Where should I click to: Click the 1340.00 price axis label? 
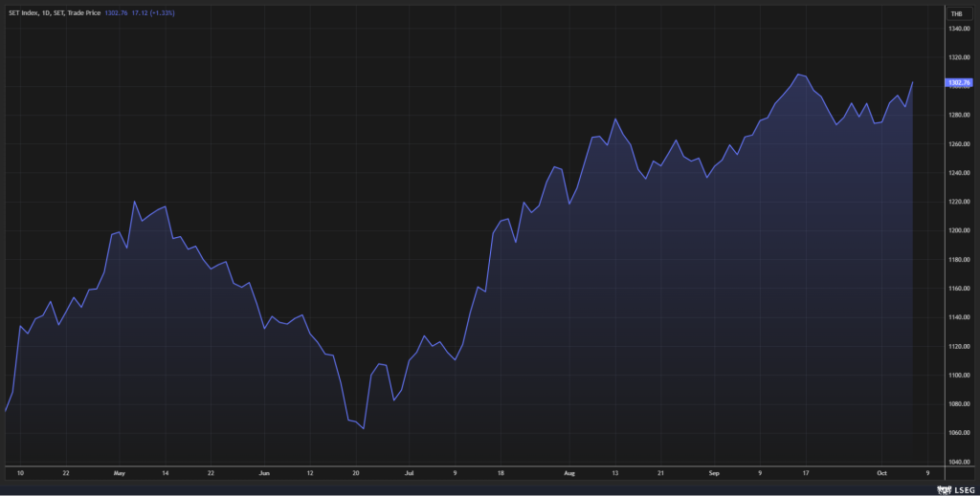coord(958,29)
